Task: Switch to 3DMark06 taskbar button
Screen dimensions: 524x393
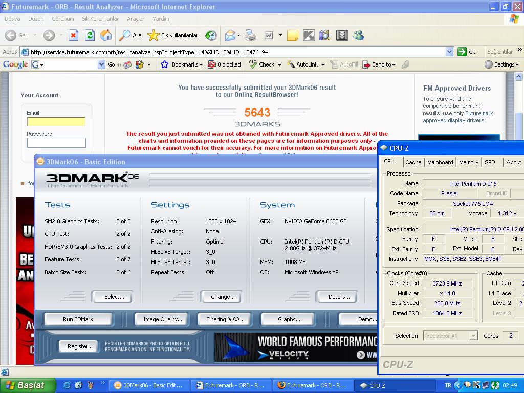Action: click(150, 385)
